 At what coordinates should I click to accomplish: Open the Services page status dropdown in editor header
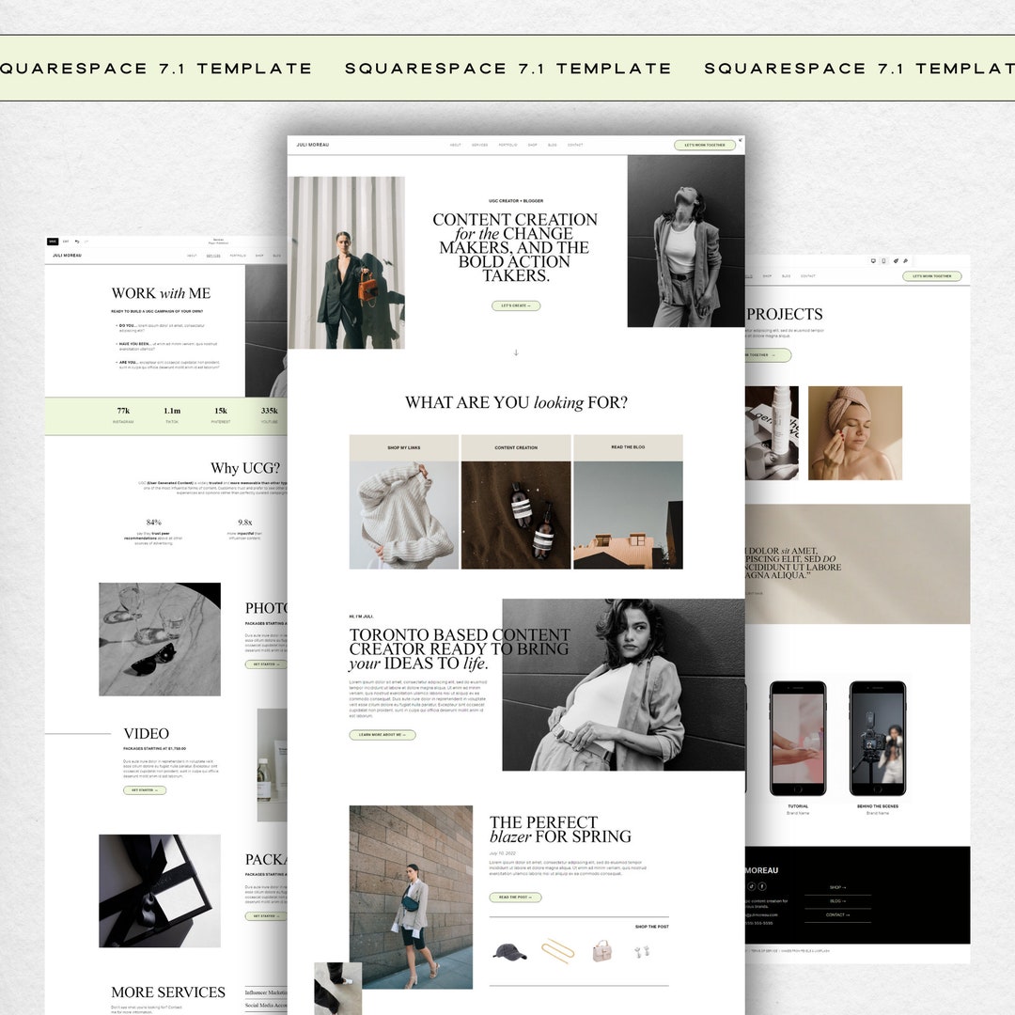coord(218,242)
